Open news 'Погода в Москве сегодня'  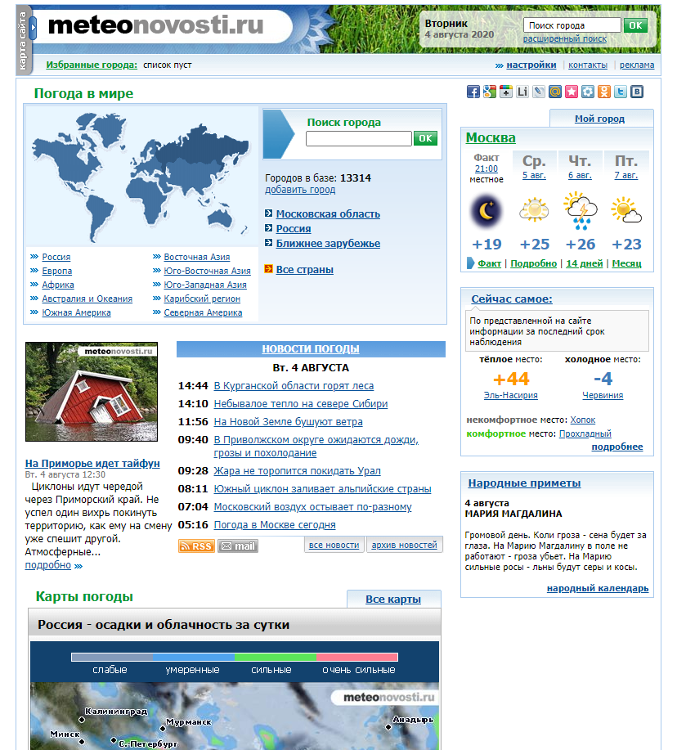pos(275,525)
